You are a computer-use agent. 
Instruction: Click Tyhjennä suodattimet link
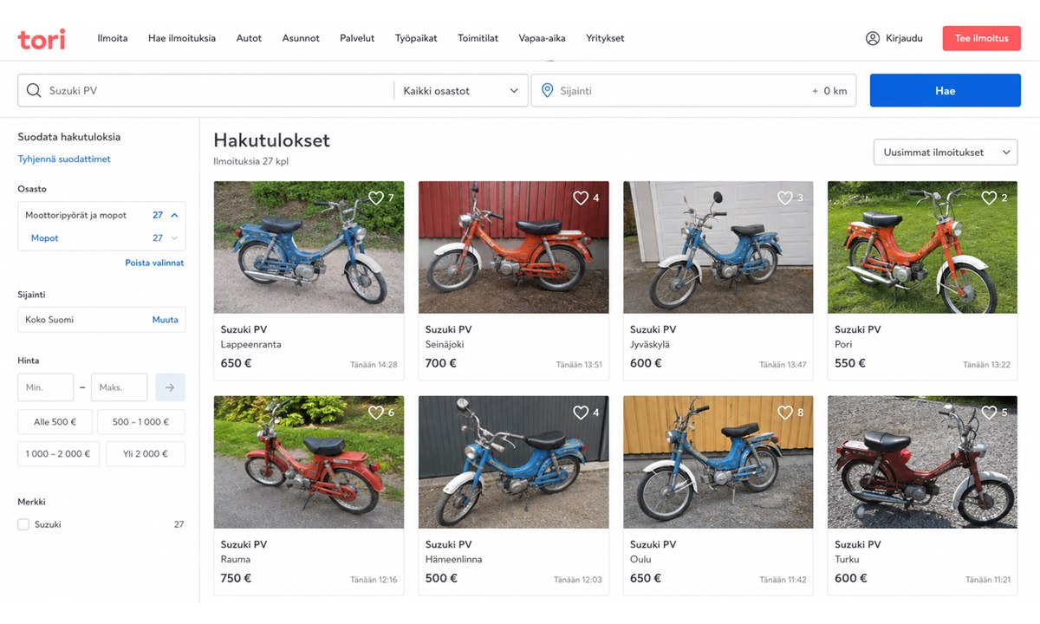coord(64,159)
